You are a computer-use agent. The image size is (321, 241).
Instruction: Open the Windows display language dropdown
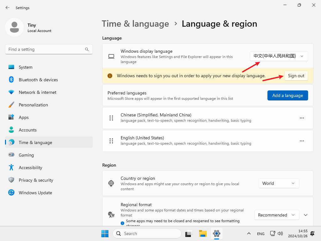pyautogui.click(x=279, y=56)
